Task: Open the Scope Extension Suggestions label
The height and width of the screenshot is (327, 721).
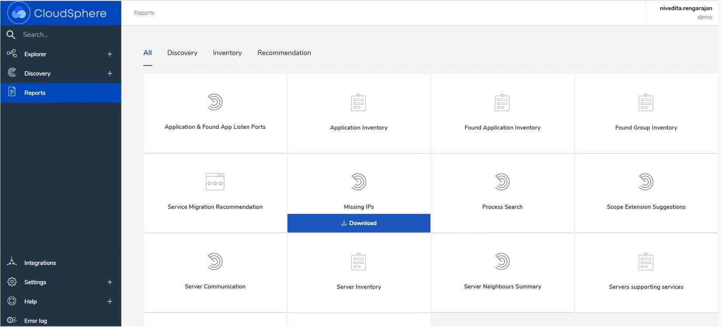Action: pyautogui.click(x=646, y=207)
